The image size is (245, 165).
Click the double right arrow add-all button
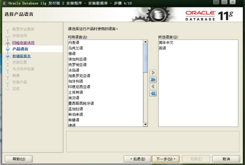153,80
